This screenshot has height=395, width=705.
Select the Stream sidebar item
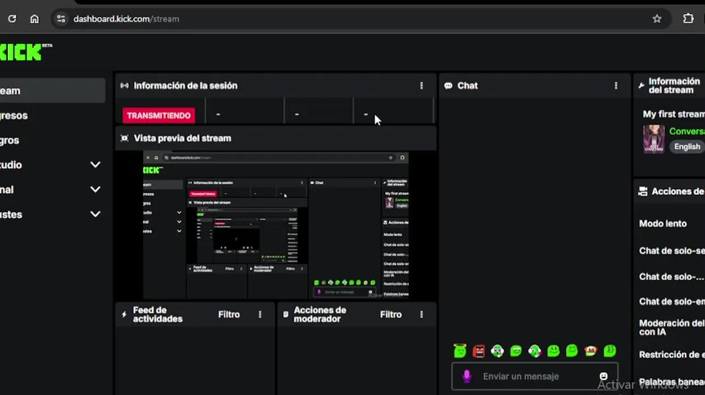pyautogui.click(x=52, y=91)
